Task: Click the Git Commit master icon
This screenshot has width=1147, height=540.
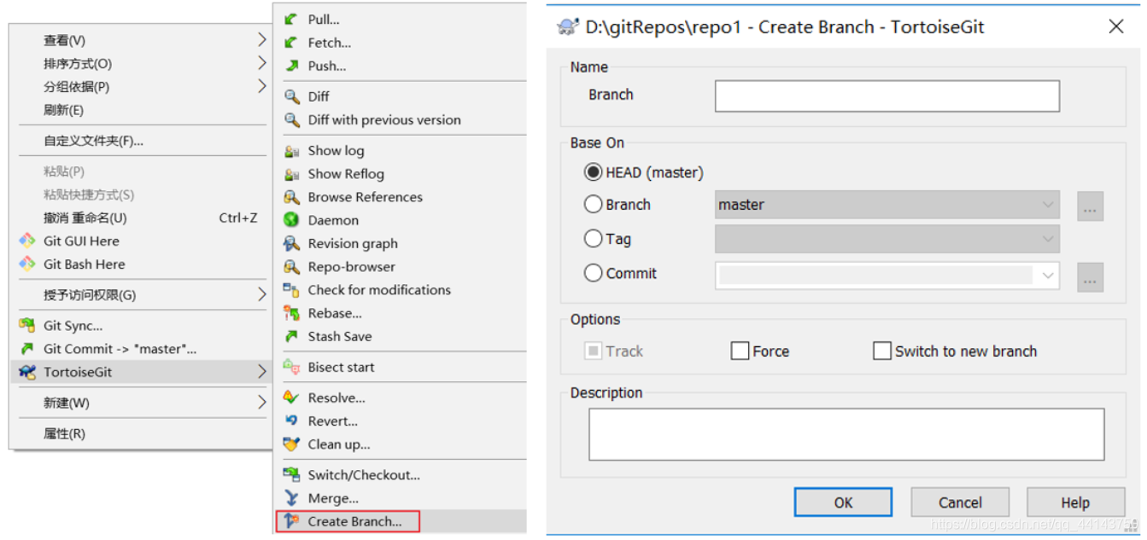Action: point(27,348)
